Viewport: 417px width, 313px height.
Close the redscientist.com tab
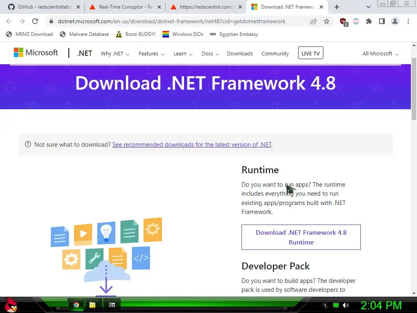click(x=240, y=7)
